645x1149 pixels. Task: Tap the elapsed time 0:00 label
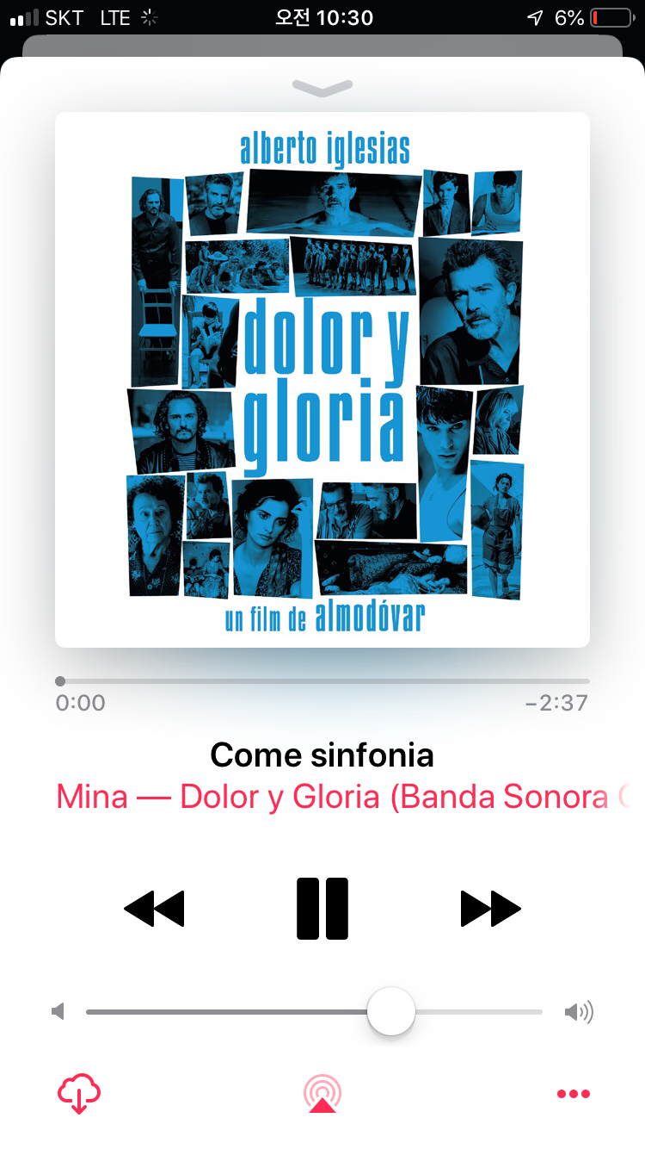click(80, 703)
